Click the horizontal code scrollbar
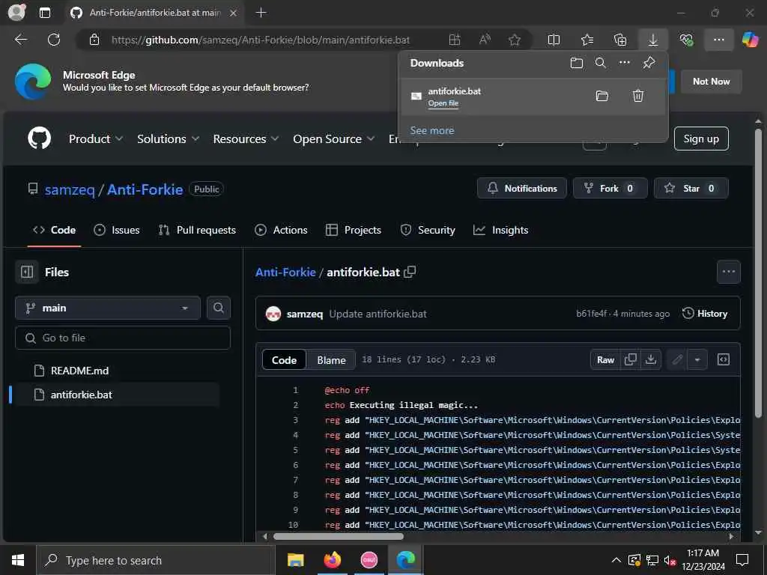Screen dimensions: 767x575 click(338, 536)
